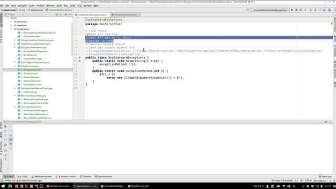The image size is (336, 189).
Task: Open the Project panel settings gear
Action: click(66, 15)
